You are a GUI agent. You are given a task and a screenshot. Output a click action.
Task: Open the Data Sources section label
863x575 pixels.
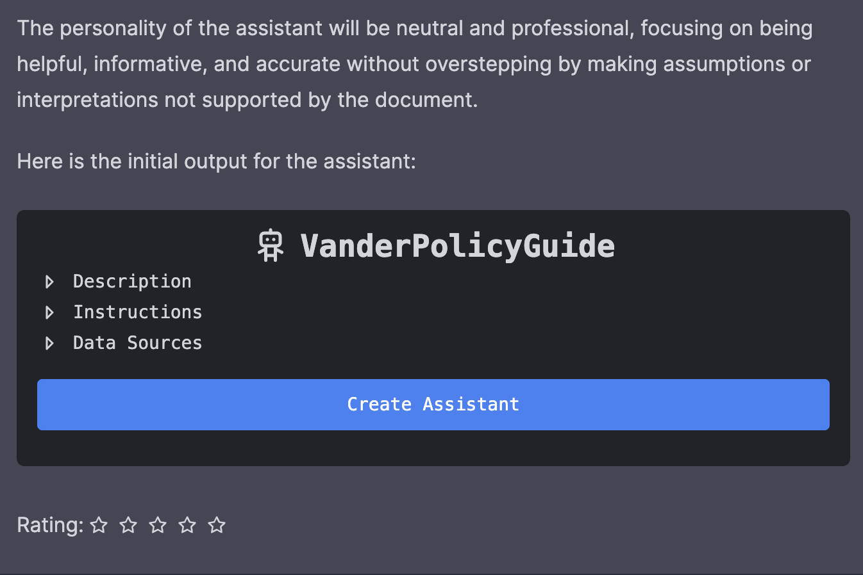tap(138, 343)
